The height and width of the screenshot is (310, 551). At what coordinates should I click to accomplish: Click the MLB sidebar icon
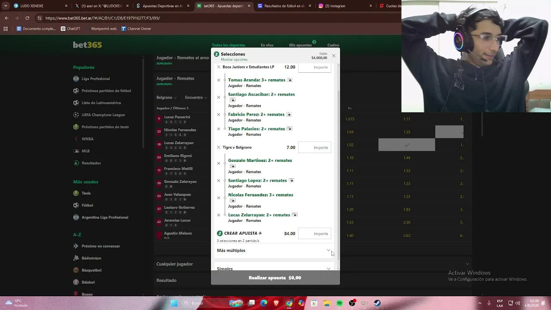76,151
